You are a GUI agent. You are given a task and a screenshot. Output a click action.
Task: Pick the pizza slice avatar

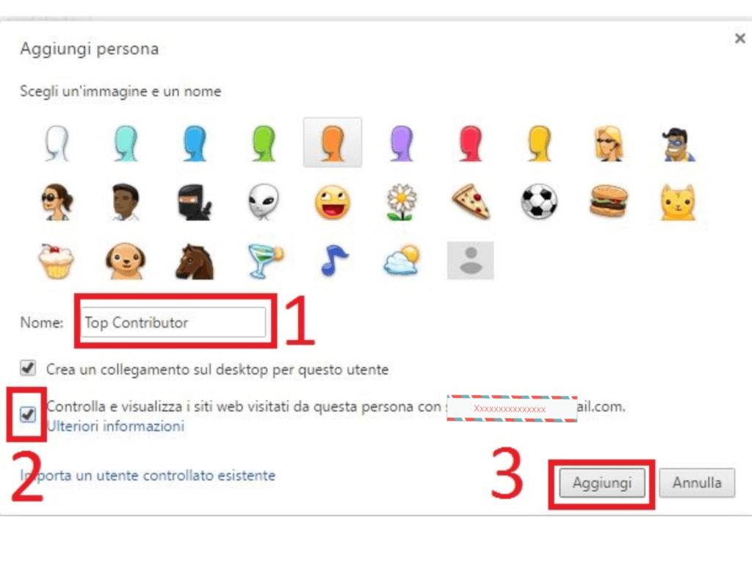point(471,202)
